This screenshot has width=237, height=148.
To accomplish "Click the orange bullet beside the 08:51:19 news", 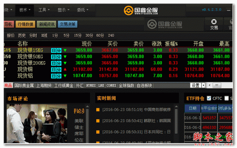I will pos(98,110).
